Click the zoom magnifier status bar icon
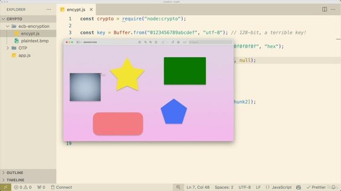The height and width of the screenshot is (191, 341). click(178, 187)
